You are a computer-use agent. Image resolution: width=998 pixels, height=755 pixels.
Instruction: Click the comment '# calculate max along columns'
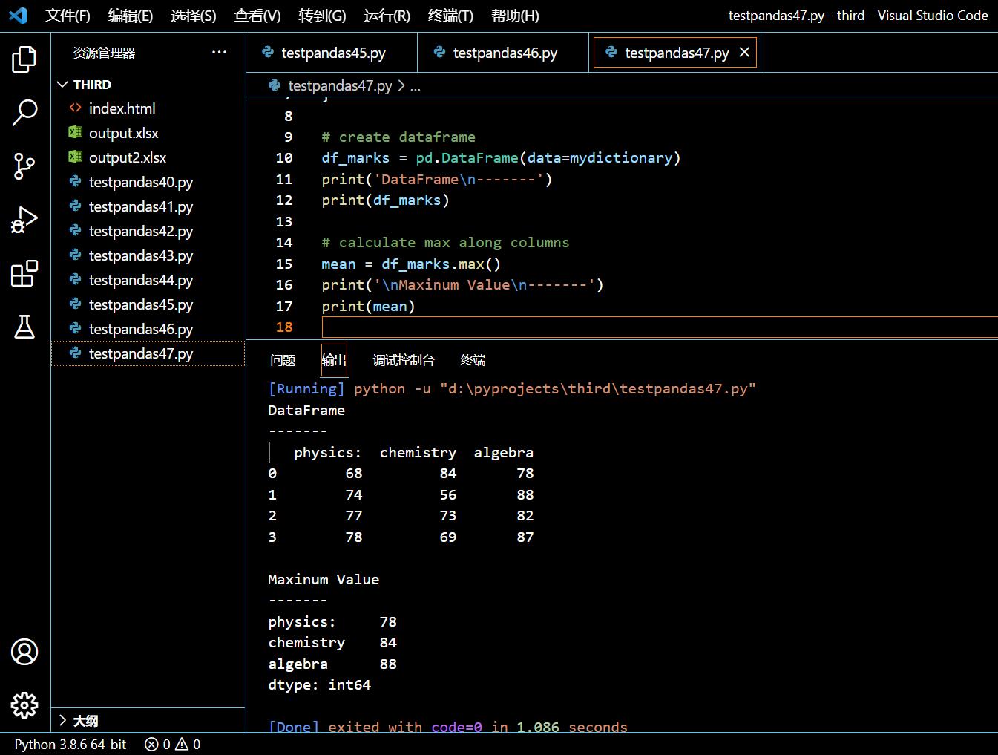[445, 243]
